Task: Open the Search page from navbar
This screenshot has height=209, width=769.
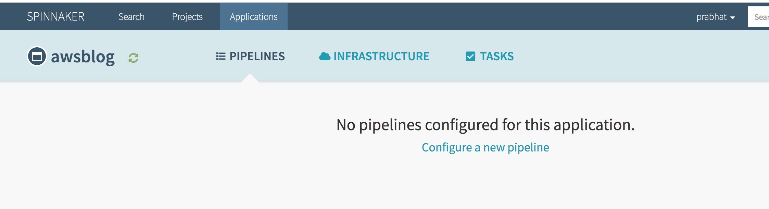Action: point(131,17)
